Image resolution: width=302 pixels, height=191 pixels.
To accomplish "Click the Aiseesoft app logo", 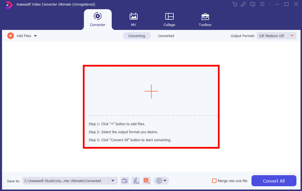I will click(8, 5).
